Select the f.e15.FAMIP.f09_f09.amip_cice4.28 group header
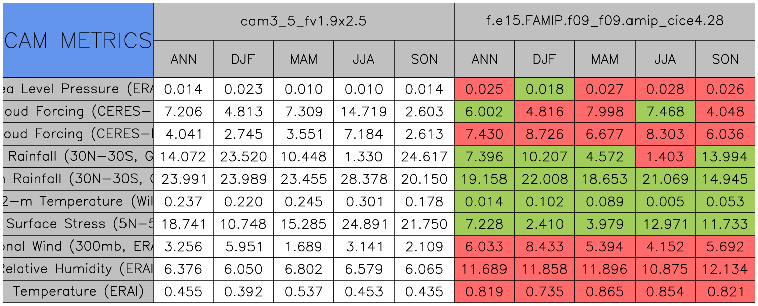The width and height of the screenshot is (758, 306). (x=605, y=21)
